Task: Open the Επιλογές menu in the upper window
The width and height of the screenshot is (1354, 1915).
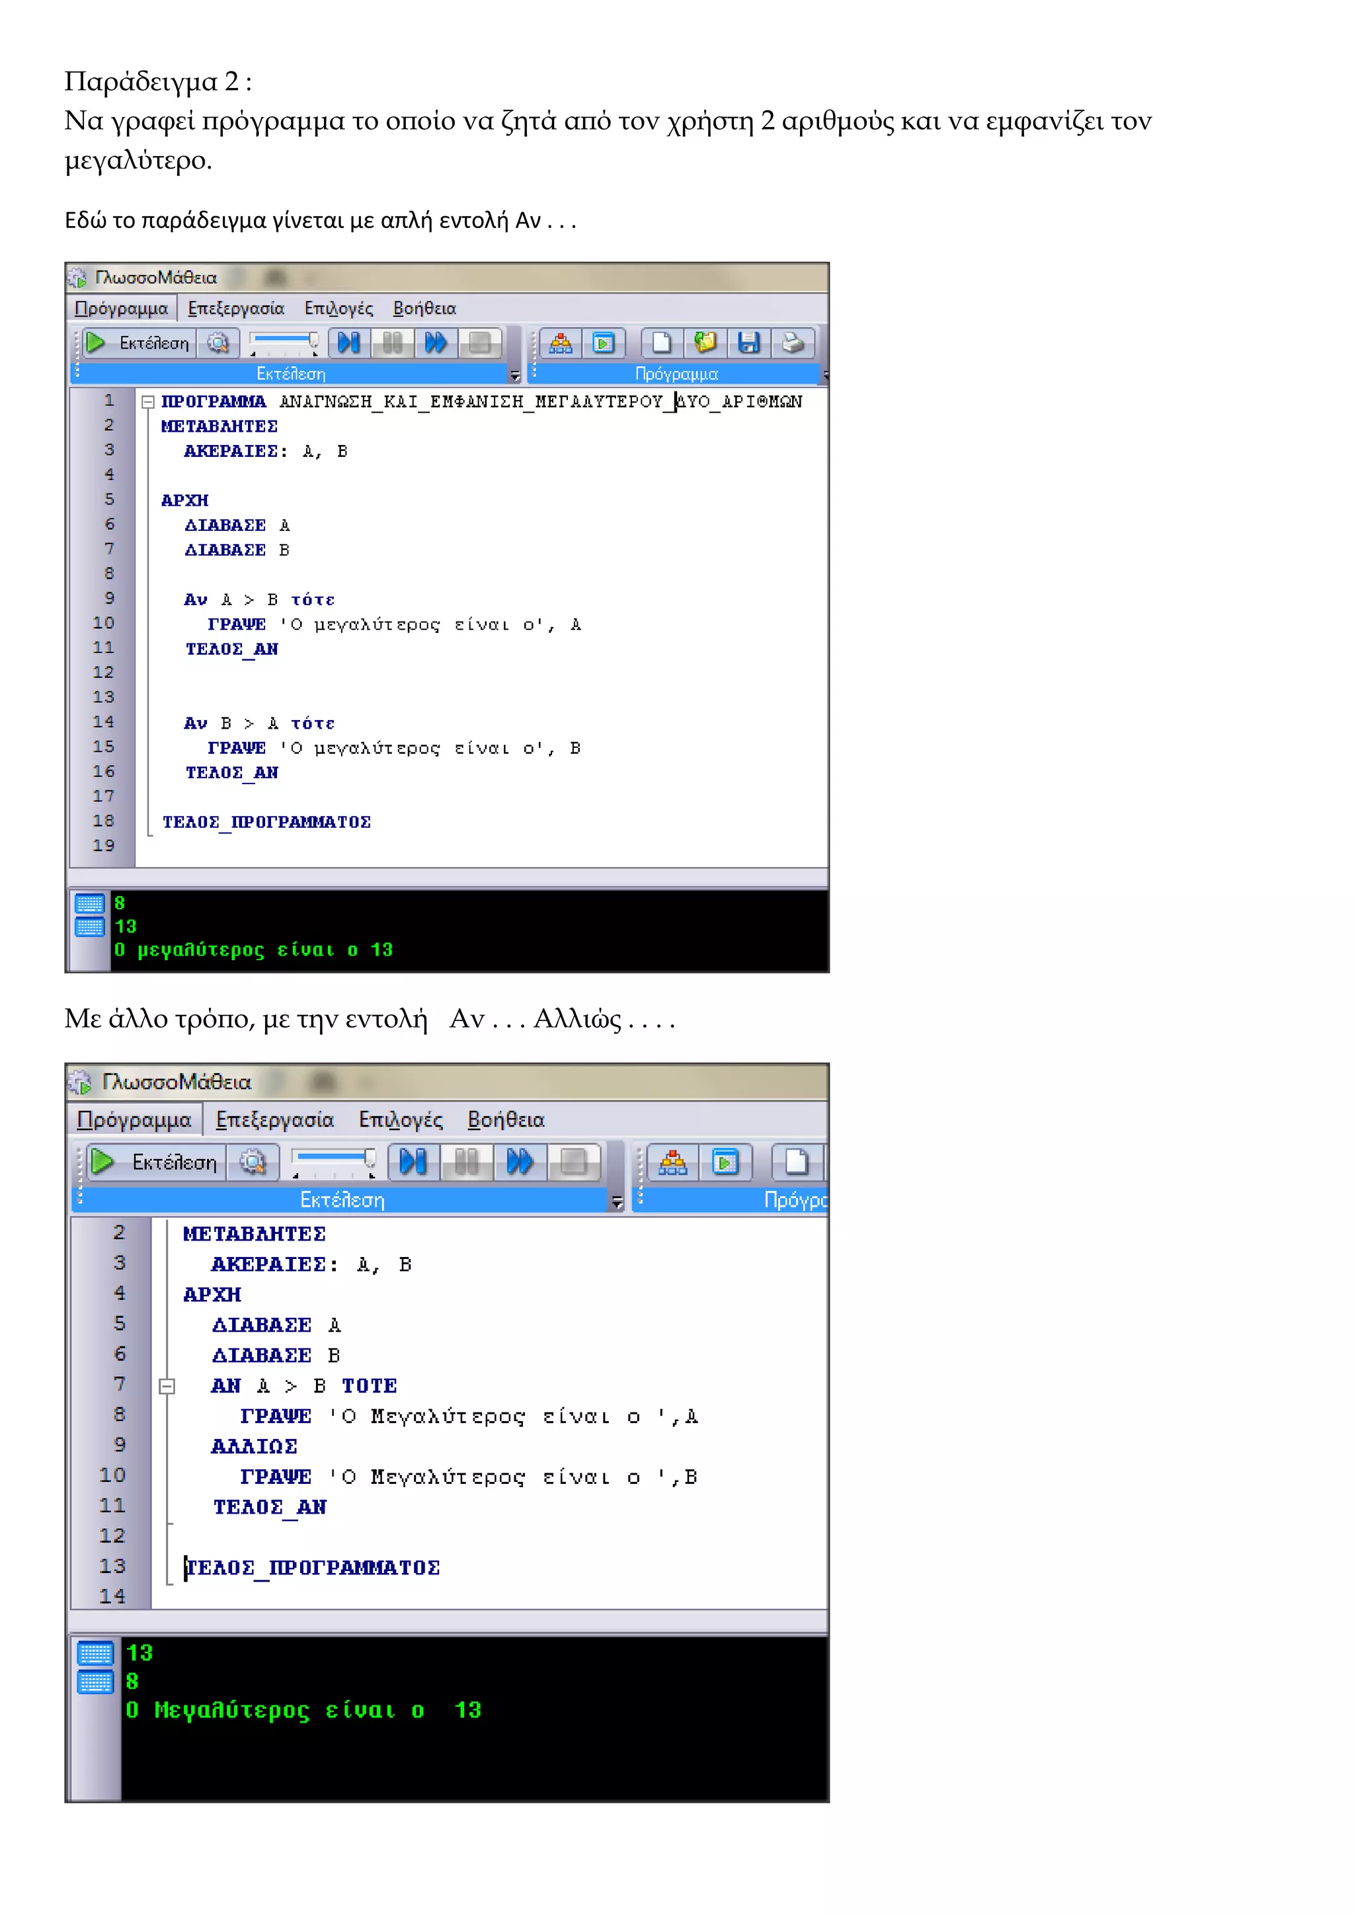Action: pos(338,309)
